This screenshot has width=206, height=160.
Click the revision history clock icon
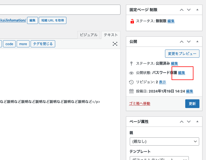tap(131, 82)
